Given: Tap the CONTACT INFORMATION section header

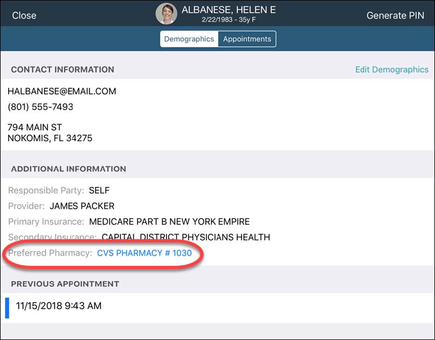Looking at the screenshot, I should 62,70.
